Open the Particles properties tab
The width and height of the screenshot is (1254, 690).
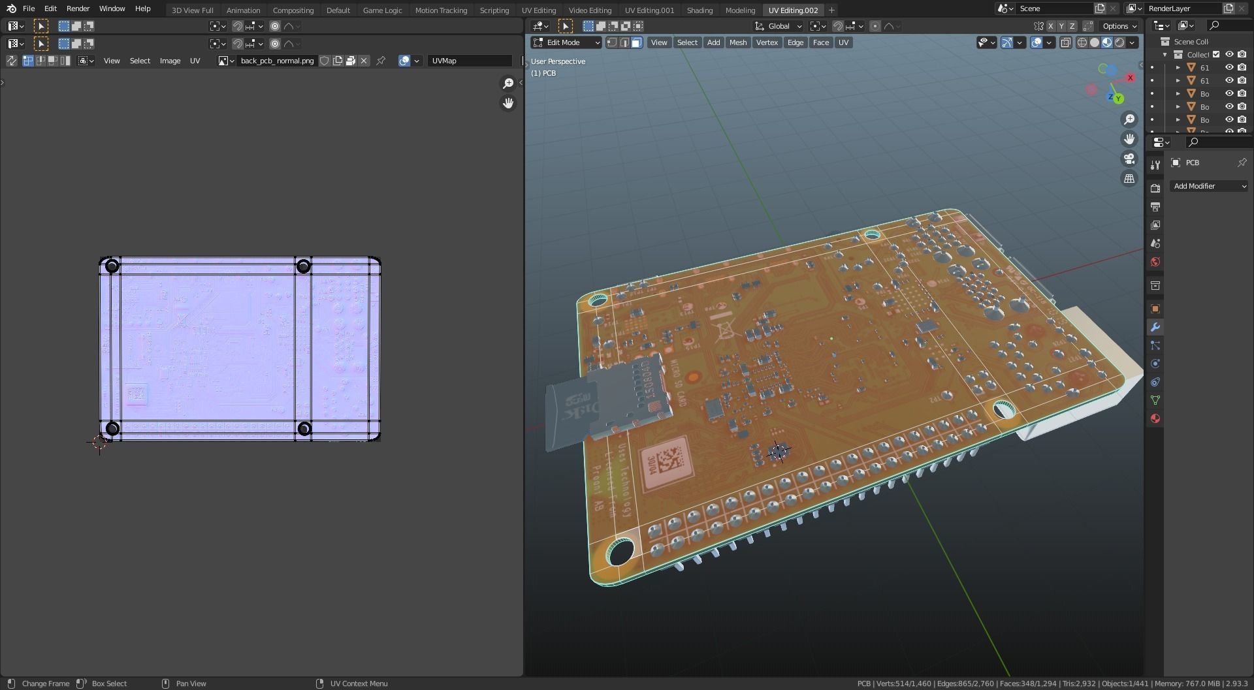pos(1155,345)
